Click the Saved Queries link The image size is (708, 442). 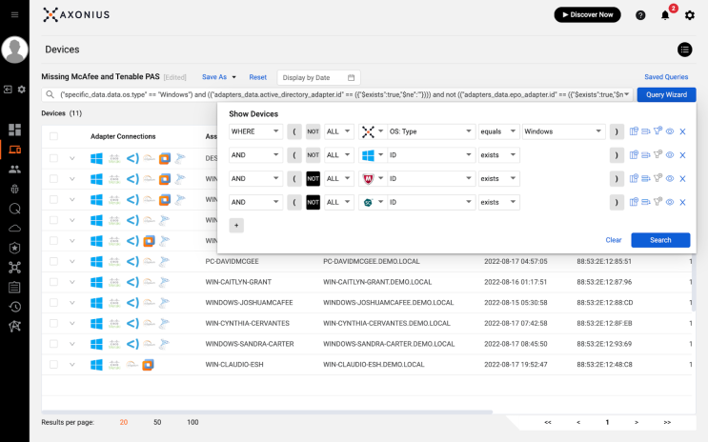click(x=666, y=77)
